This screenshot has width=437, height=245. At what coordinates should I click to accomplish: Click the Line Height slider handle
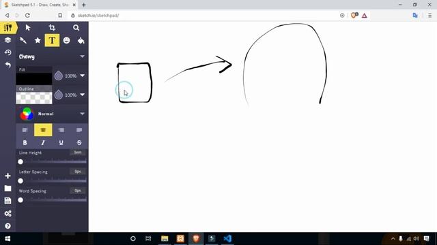point(20,162)
